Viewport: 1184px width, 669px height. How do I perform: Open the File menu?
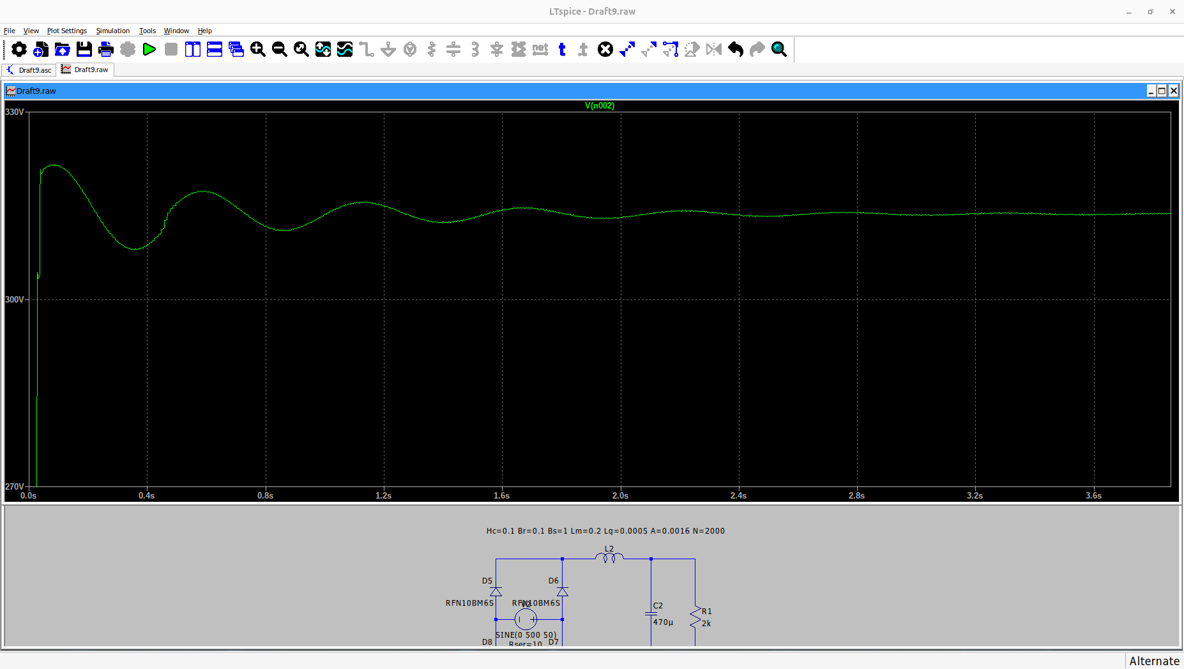10,31
